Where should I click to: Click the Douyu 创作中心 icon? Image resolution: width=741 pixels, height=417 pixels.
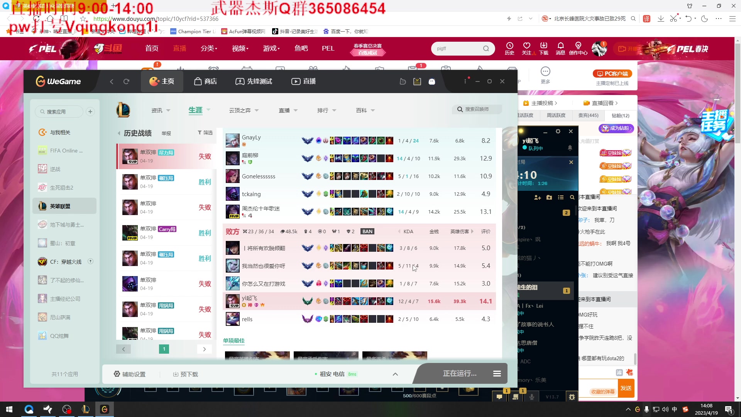(578, 49)
